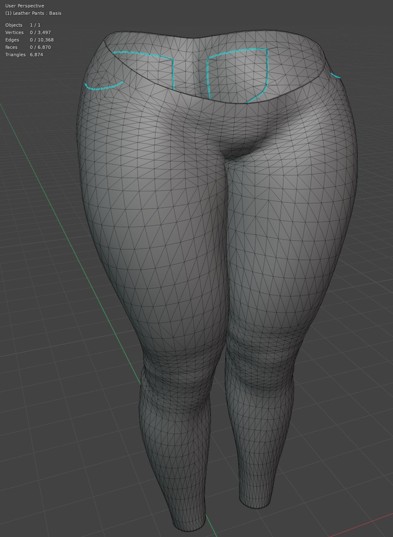Click the Objects 1 / 1 statistic
The image size is (393, 537).
(x=23, y=25)
